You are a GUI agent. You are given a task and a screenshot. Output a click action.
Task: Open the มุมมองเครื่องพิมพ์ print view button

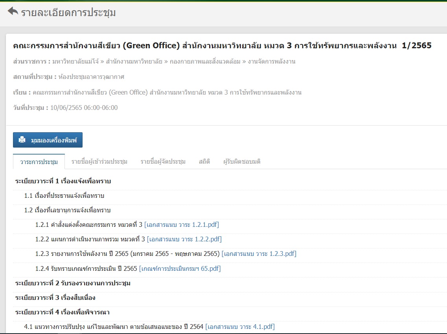pos(48,140)
